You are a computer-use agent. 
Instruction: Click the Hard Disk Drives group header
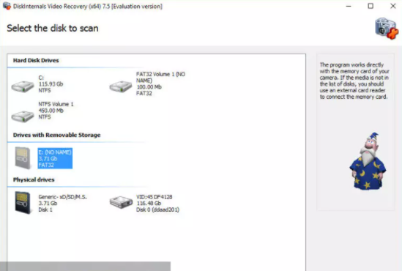coord(36,61)
